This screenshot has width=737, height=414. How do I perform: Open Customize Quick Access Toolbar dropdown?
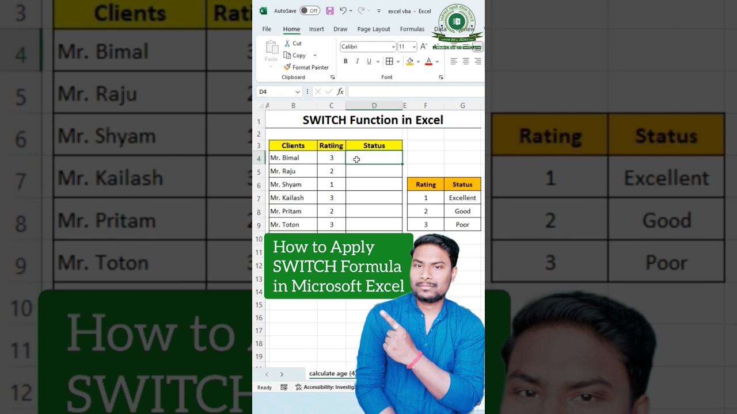(x=378, y=11)
